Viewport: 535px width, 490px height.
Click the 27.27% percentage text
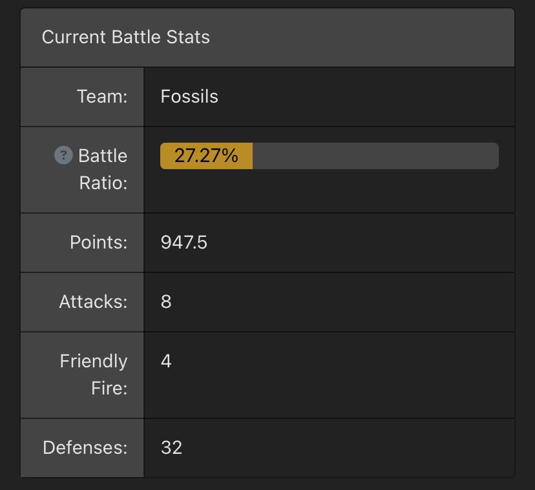(x=206, y=156)
